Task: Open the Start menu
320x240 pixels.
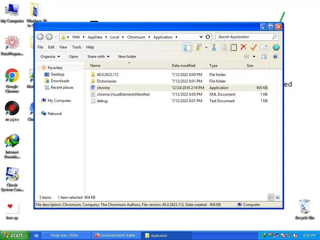Action: [x=15, y=235]
